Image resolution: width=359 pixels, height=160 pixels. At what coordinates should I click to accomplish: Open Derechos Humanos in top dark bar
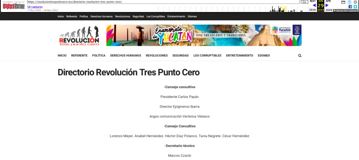[x=101, y=16]
